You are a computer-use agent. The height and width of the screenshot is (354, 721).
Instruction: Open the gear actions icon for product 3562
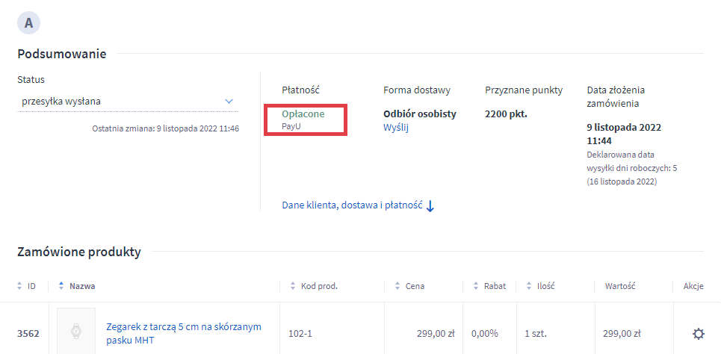tap(698, 333)
